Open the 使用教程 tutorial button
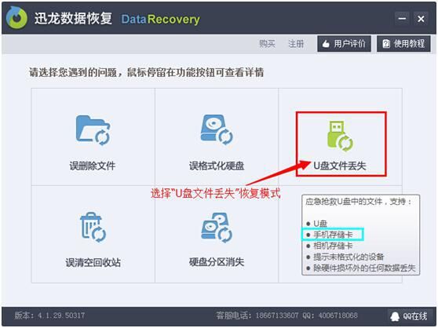Screen dimensions: 438x328 click(x=403, y=43)
